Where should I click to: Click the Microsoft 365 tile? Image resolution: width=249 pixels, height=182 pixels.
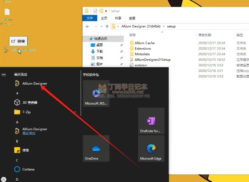click(96, 93)
